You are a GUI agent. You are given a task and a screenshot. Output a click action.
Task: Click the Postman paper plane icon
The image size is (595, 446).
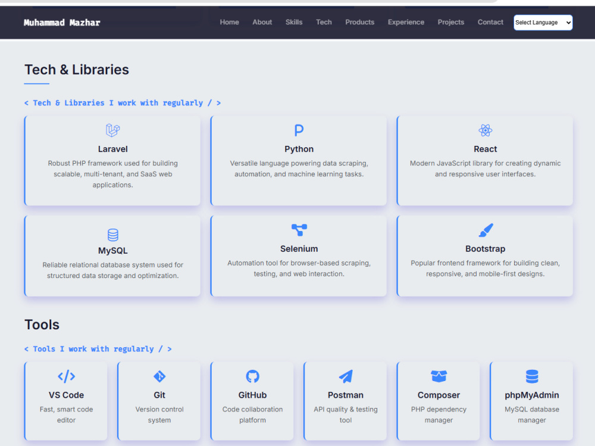pyautogui.click(x=346, y=376)
